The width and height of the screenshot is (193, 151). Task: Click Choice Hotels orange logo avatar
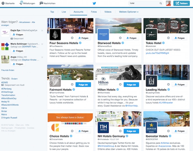[55, 127]
